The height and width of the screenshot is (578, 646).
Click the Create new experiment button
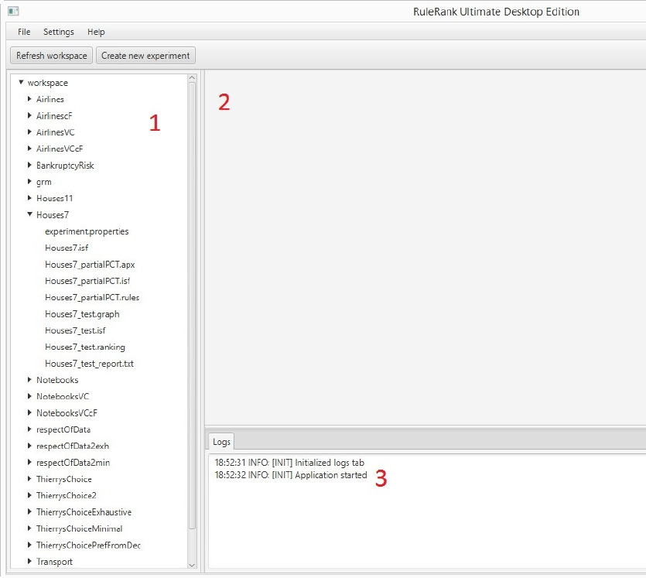pyautogui.click(x=145, y=56)
